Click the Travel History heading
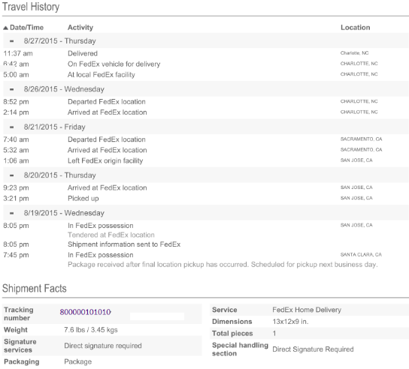The width and height of the screenshot is (409, 369). click(31, 7)
